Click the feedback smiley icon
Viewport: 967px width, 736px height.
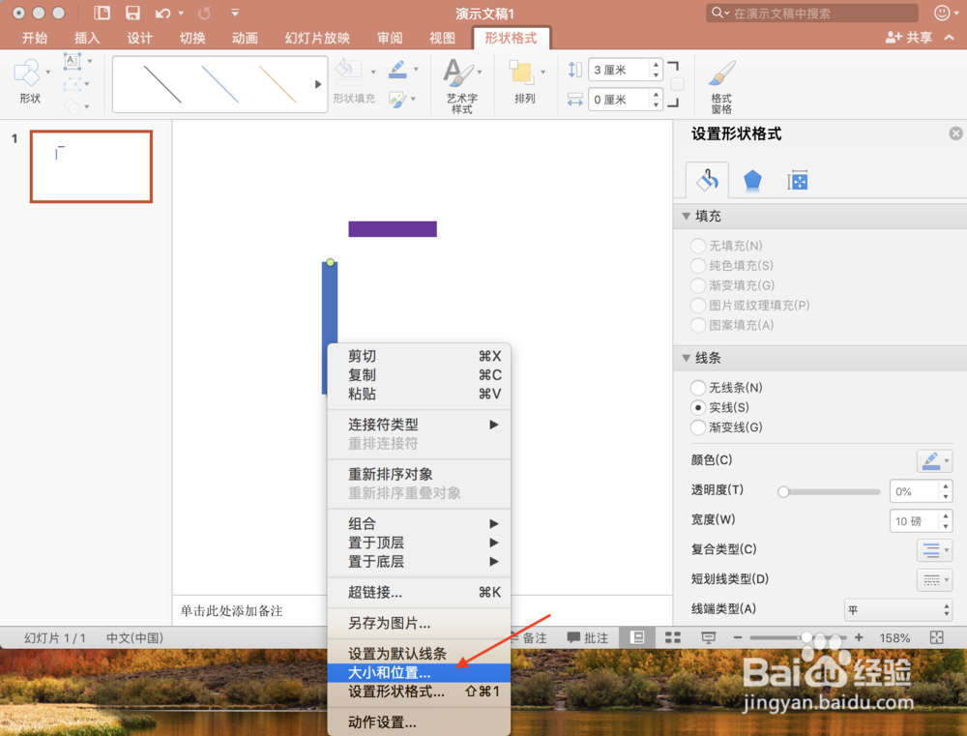tap(942, 13)
